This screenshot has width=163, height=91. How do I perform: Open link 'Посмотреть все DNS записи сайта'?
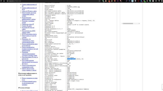point(29,32)
